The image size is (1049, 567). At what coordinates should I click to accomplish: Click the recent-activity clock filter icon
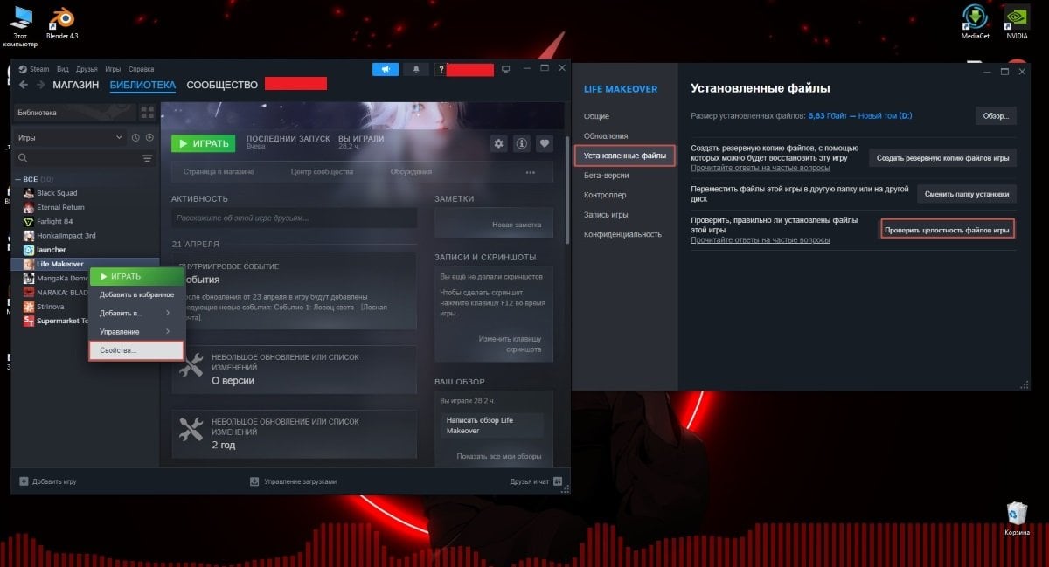[135, 137]
